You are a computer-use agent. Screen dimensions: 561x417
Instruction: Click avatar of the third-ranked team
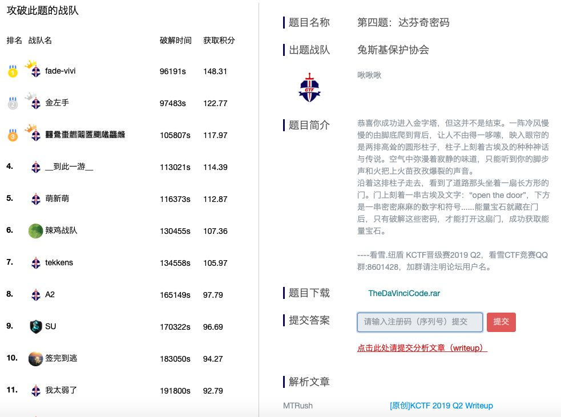pos(36,136)
